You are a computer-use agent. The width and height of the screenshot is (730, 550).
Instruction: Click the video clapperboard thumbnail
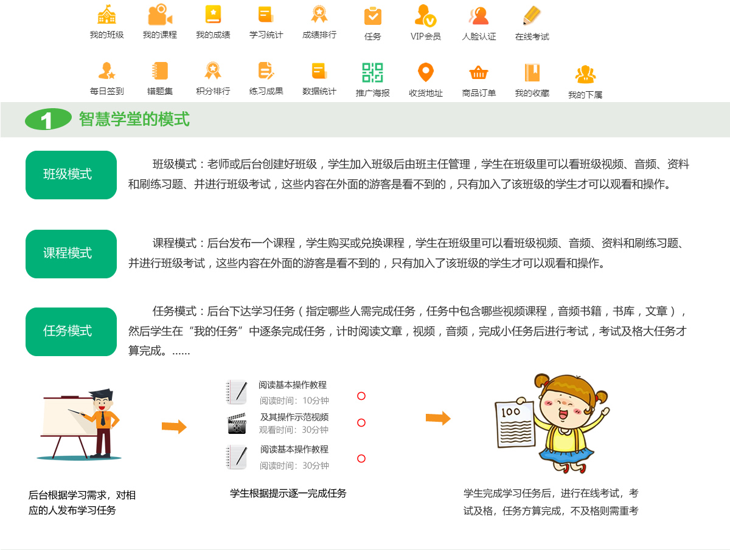pos(237,424)
